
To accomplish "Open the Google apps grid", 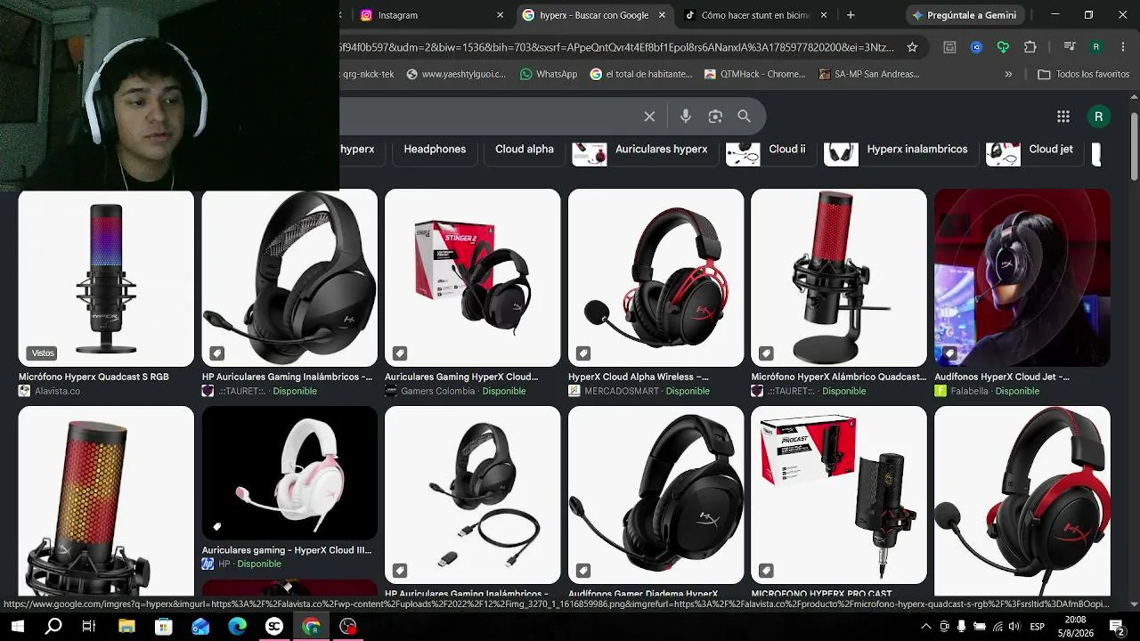I will coord(1063,117).
